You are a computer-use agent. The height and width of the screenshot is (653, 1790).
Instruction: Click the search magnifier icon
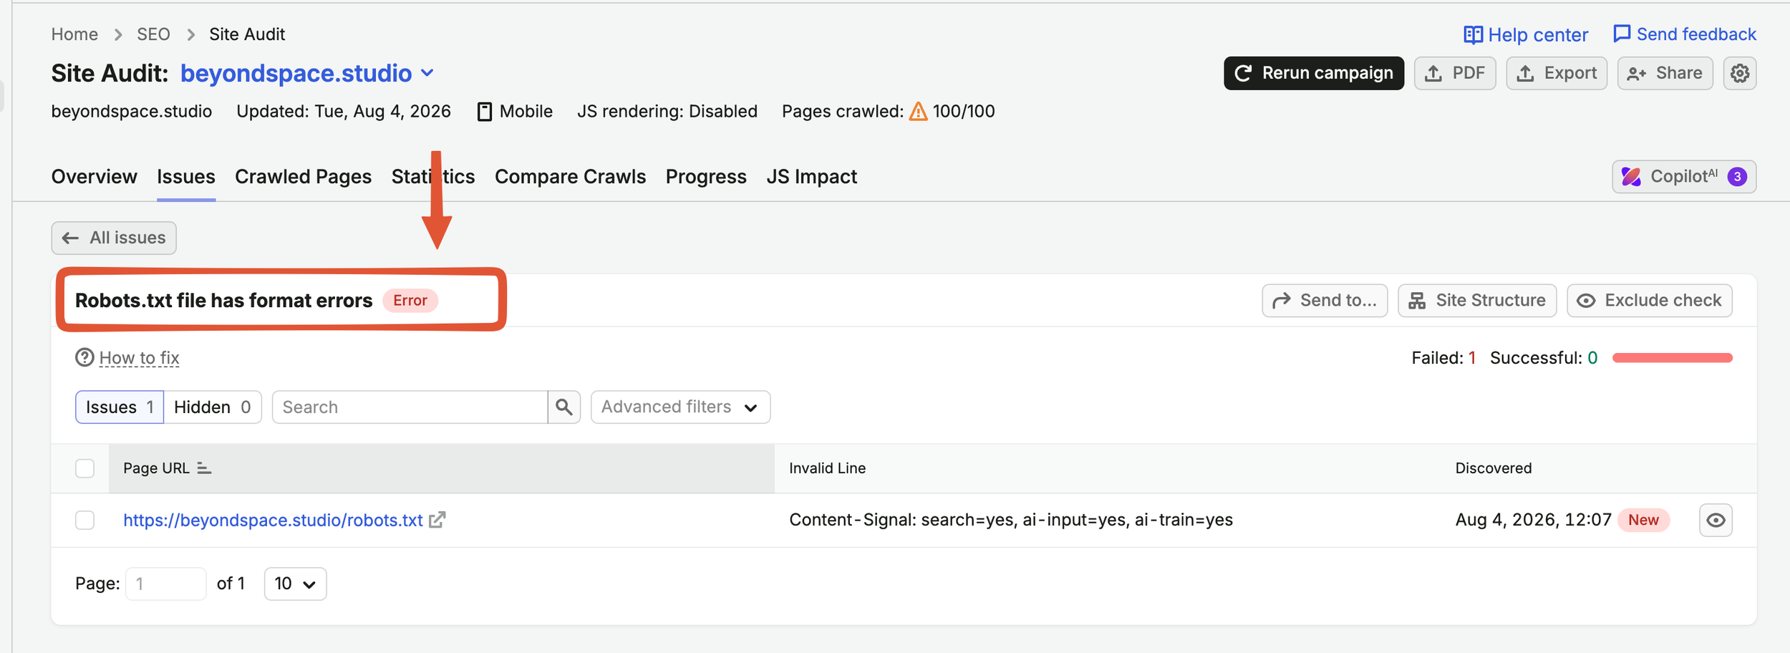[x=564, y=407]
